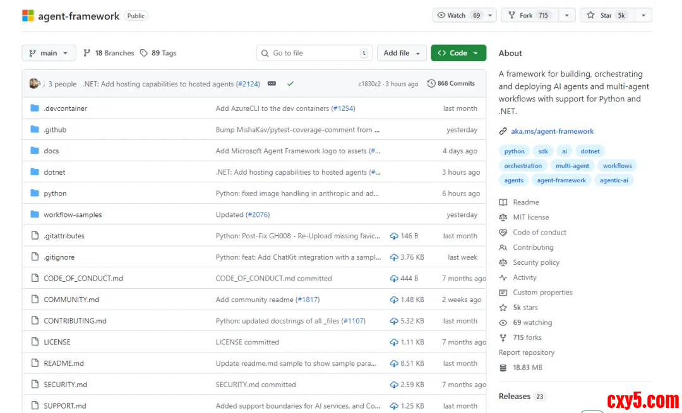The height and width of the screenshot is (413, 682).
Task: Open the .devcontainer folder icon
Action: point(35,108)
